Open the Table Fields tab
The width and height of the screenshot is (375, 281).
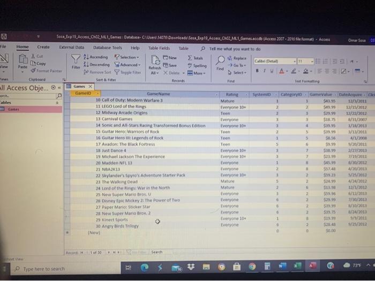[159, 48]
